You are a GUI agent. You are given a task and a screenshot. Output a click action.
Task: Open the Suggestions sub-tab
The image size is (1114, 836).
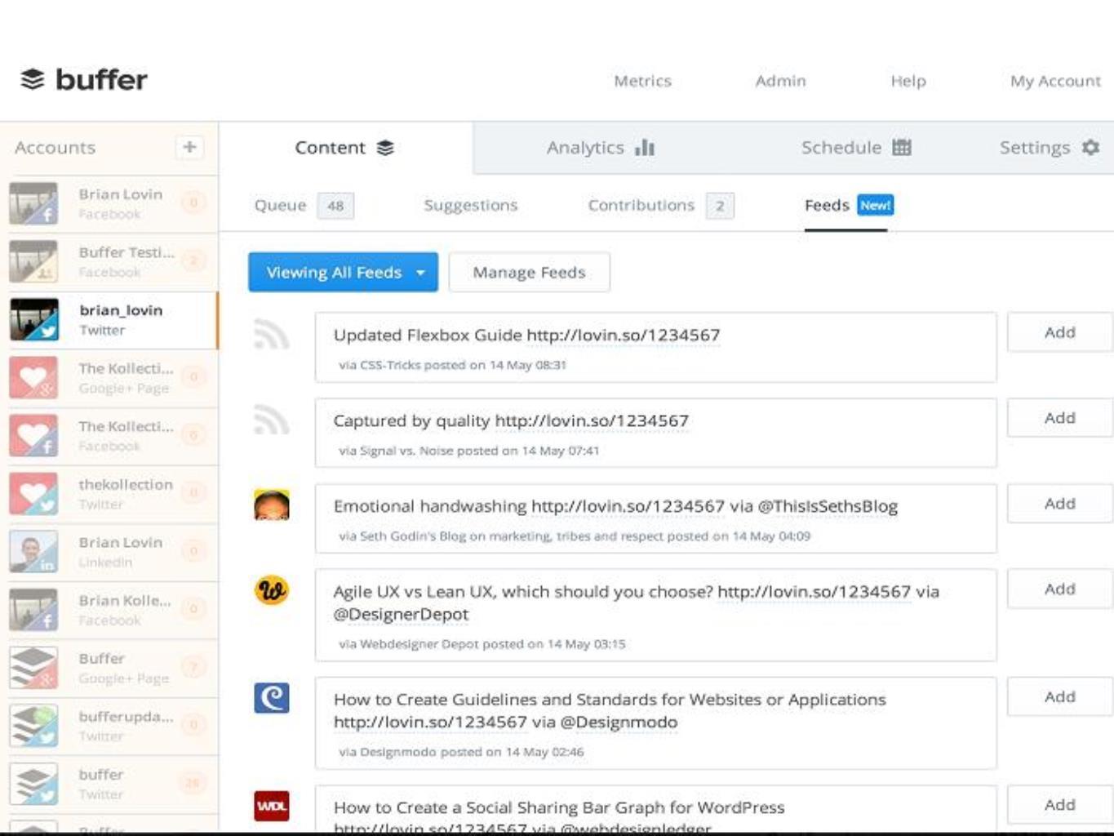point(471,205)
